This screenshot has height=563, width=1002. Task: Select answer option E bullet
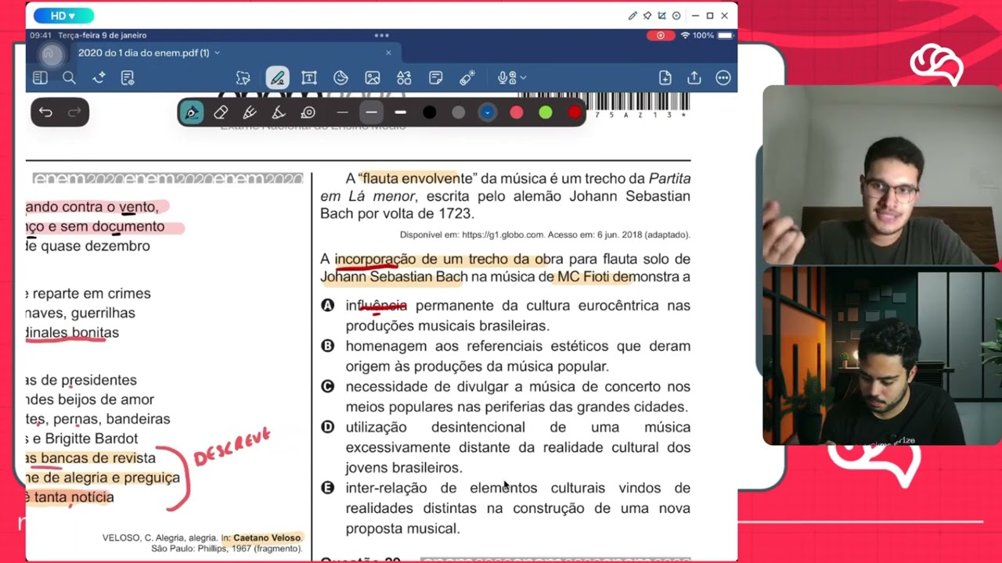328,488
